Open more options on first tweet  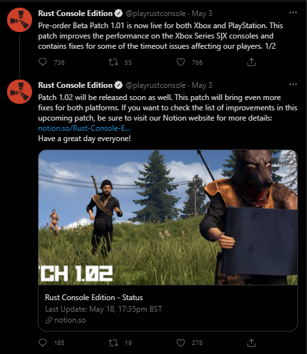293,13
